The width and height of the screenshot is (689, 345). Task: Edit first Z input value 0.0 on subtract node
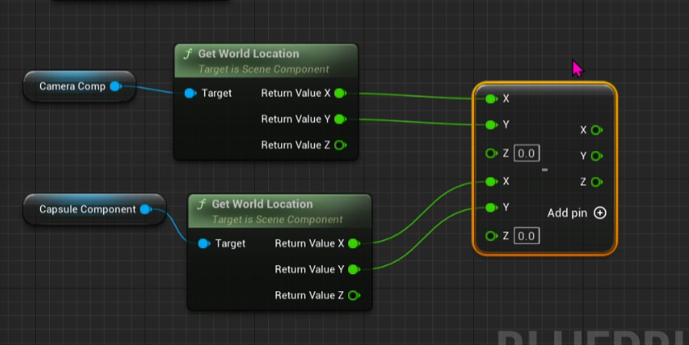tap(526, 153)
